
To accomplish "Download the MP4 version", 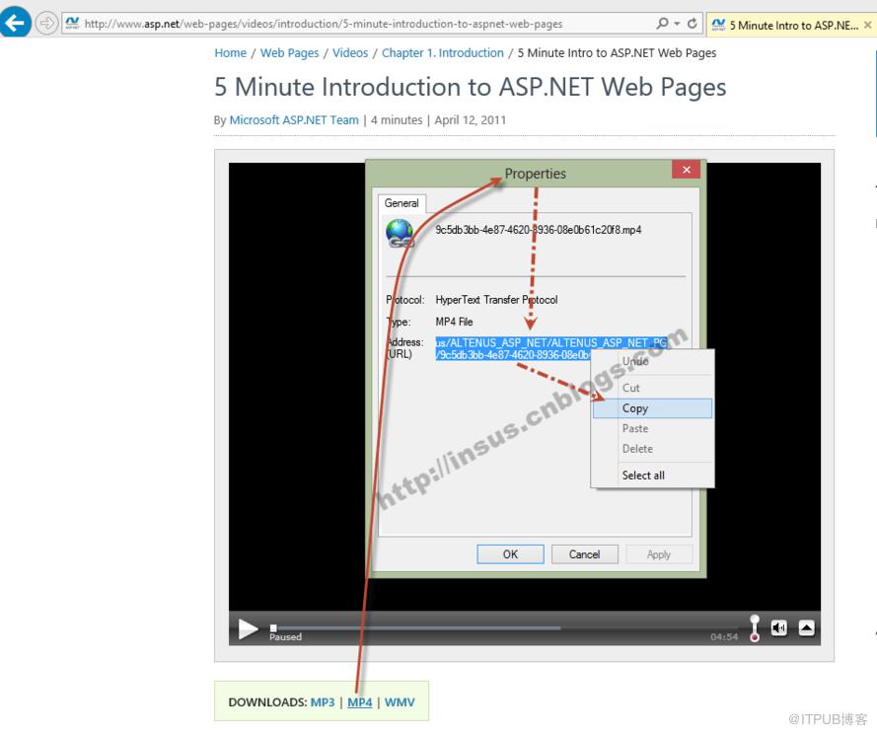I will pos(360,702).
